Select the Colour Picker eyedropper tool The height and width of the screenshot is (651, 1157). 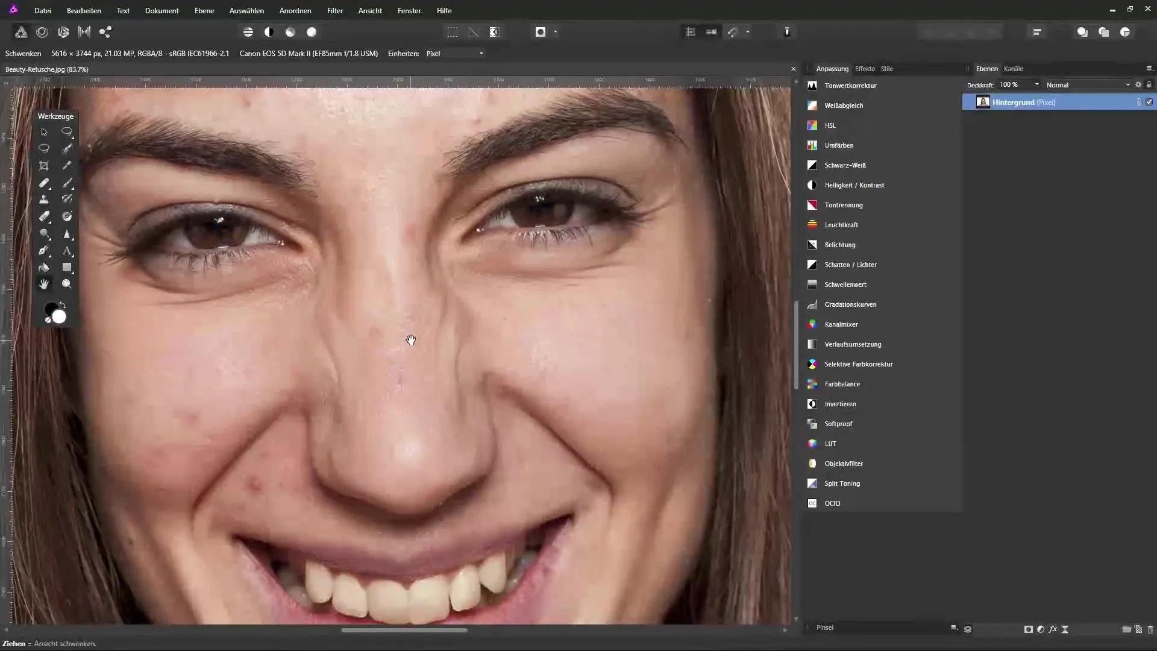(x=67, y=166)
